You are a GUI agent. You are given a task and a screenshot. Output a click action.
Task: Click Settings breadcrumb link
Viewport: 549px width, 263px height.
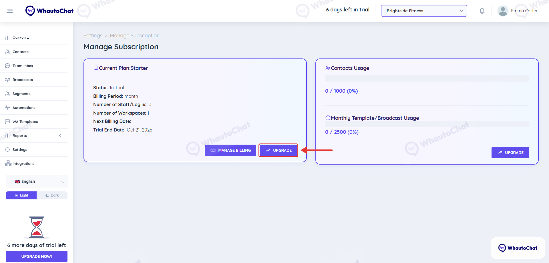[x=93, y=36]
